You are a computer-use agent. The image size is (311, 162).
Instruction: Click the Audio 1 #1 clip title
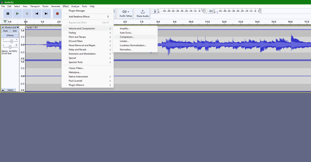(32, 28)
